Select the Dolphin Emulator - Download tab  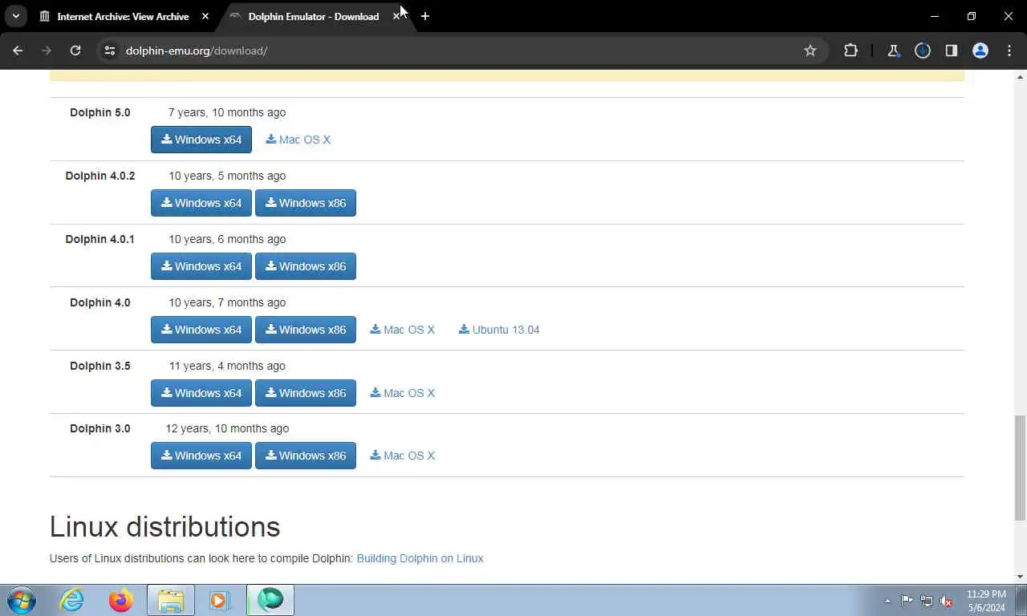click(x=313, y=16)
